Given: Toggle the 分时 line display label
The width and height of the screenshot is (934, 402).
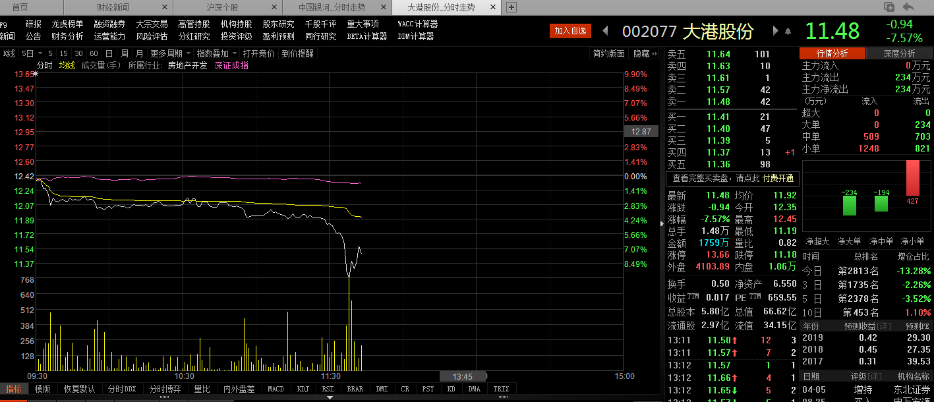Looking at the screenshot, I should pyautogui.click(x=44, y=65).
